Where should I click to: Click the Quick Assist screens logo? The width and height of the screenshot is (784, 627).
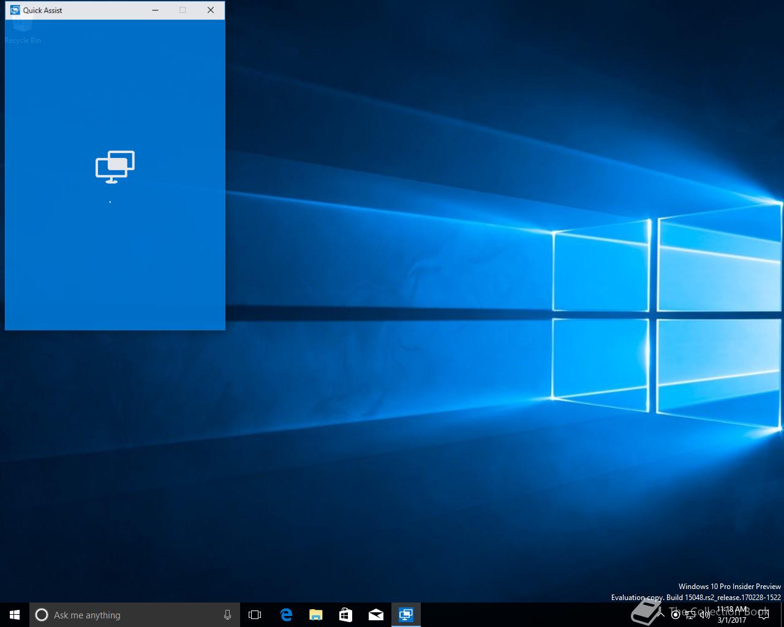point(115,167)
